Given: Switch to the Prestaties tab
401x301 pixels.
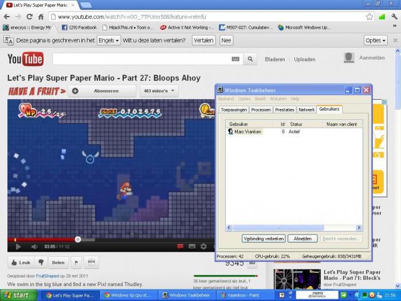Looking at the screenshot, I should pyautogui.click(x=285, y=110).
